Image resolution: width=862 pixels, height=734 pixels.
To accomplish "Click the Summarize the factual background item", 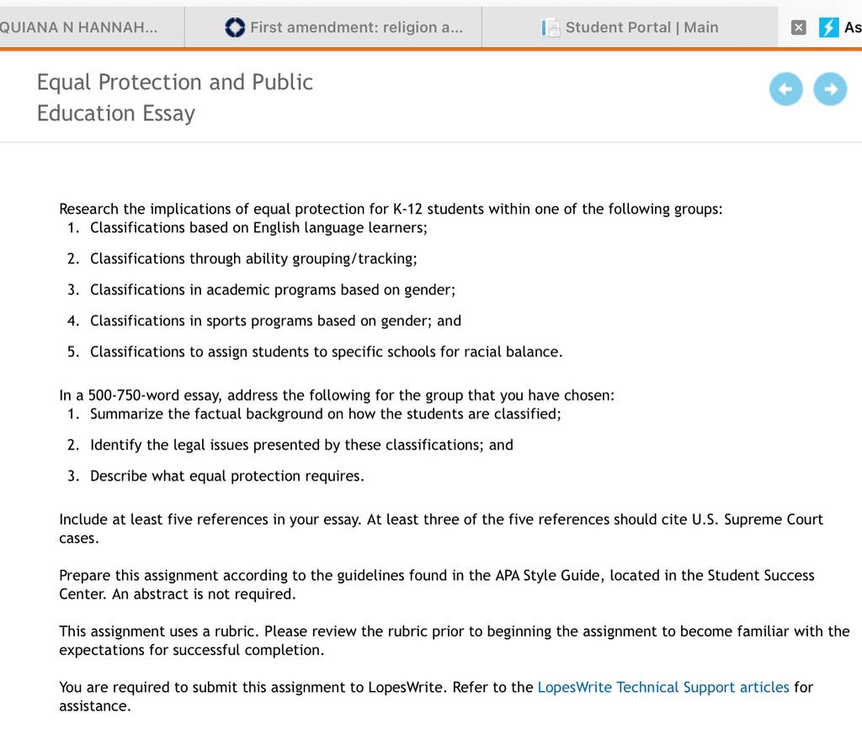I will (x=326, y=414).
